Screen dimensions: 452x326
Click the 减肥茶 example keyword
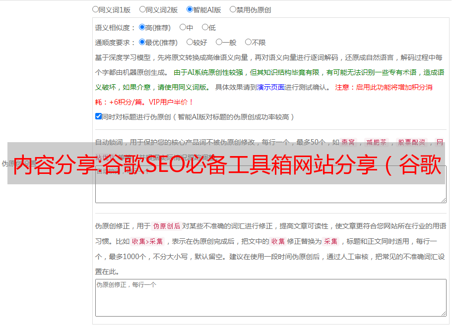click(376, 142)
